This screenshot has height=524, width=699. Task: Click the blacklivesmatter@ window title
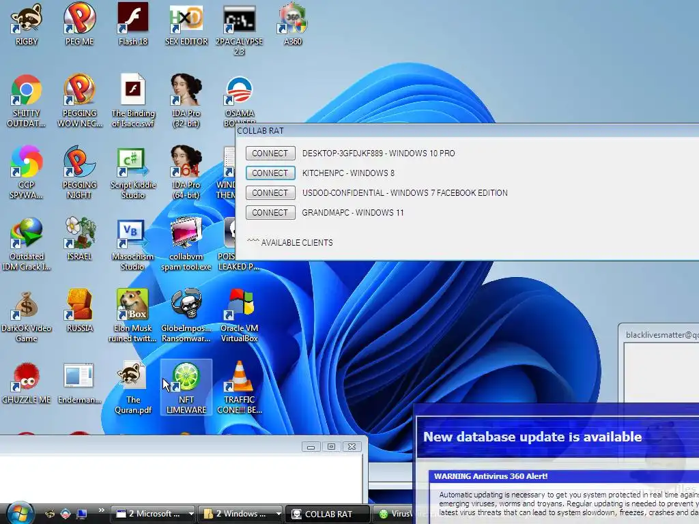coord(662,334)
